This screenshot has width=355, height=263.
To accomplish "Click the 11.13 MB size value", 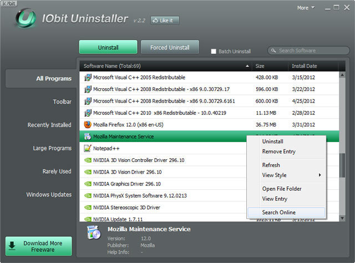I will [x=266, y=113].
